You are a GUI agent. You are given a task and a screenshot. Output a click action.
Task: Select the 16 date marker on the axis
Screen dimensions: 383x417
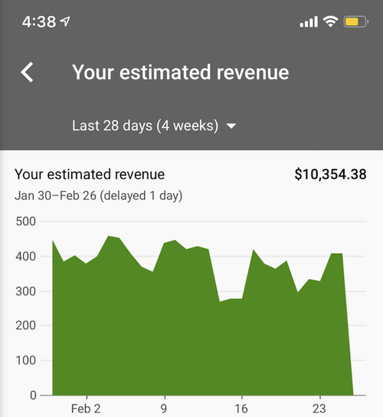(x=241, y=409)
